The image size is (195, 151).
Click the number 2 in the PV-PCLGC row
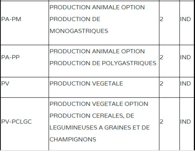[162, 122]
